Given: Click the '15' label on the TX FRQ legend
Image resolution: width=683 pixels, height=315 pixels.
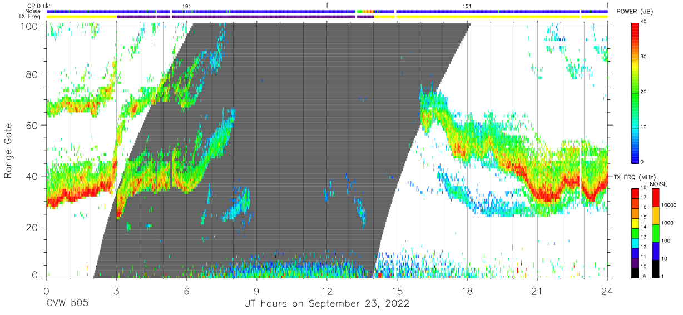Looking at the screenshot, I should 645,217.
